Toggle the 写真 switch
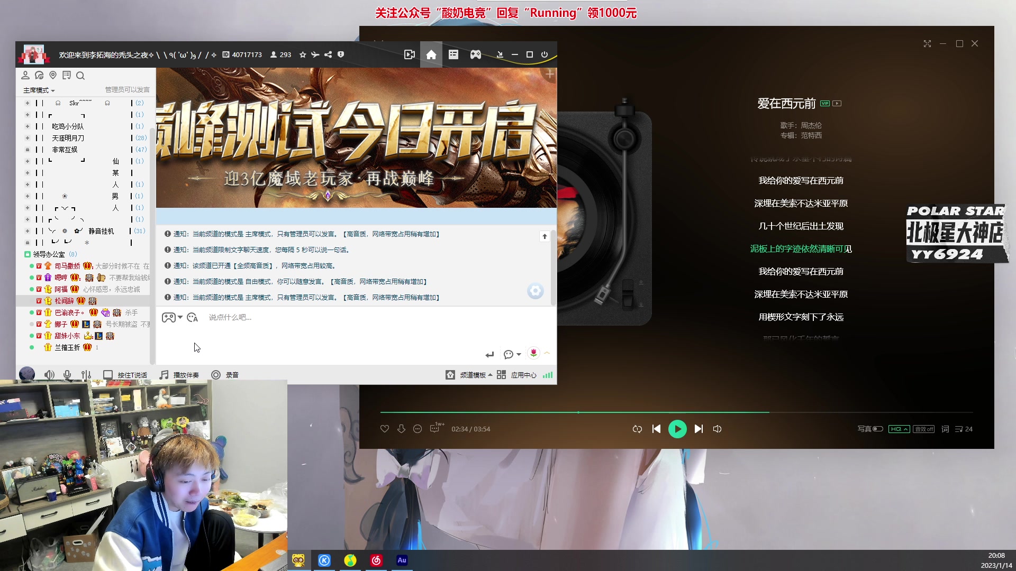 pyautogui.click(x=877, y=429)
